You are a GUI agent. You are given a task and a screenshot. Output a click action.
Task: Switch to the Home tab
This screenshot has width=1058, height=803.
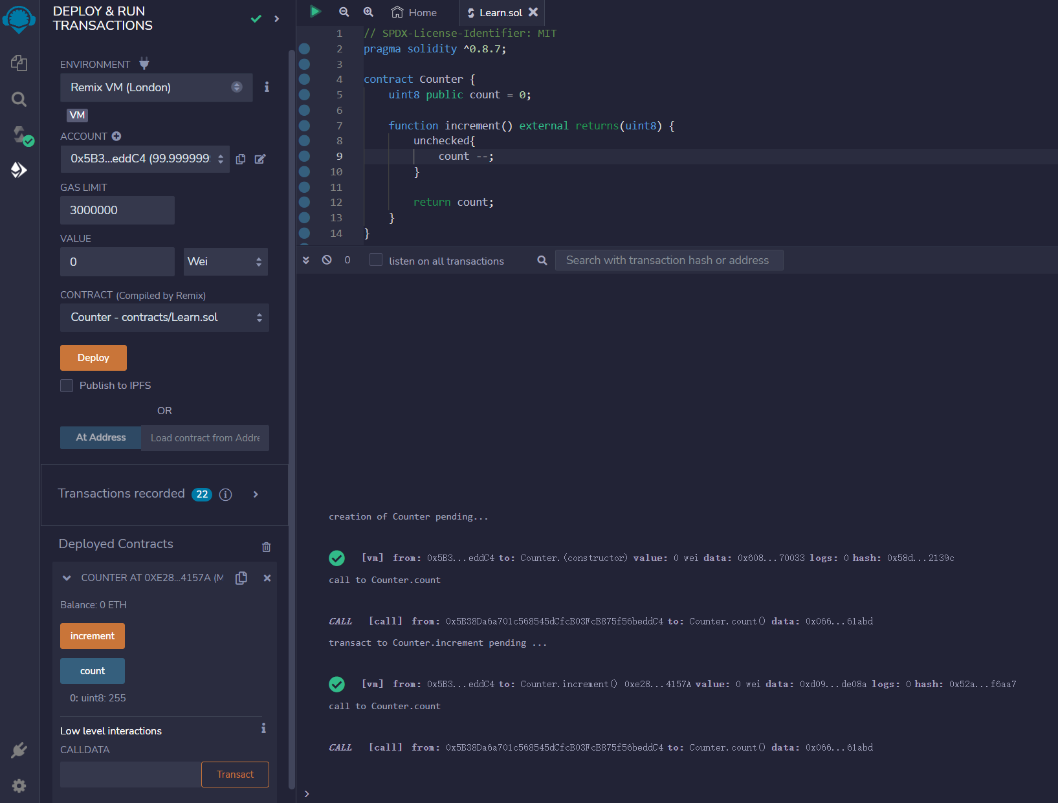(x=414, y=12)
